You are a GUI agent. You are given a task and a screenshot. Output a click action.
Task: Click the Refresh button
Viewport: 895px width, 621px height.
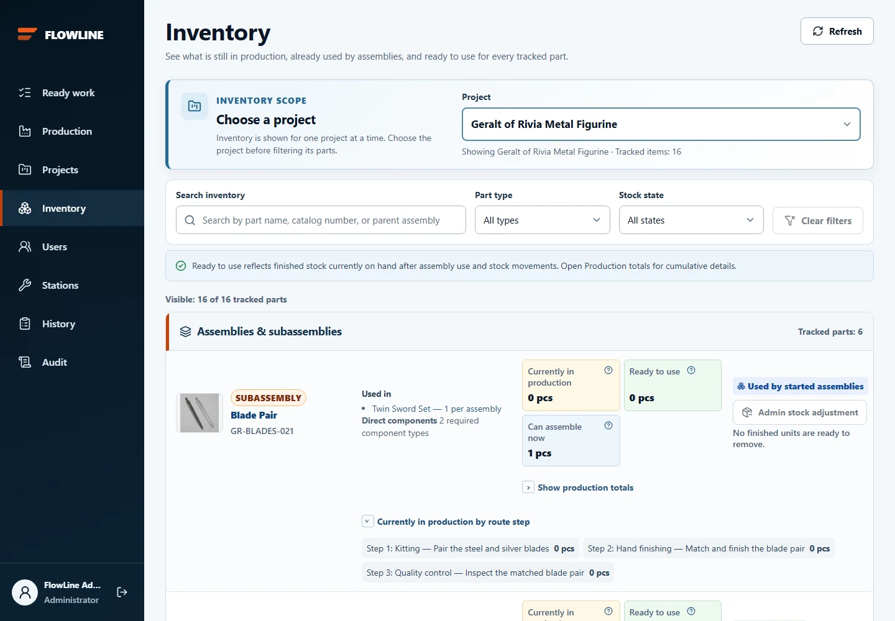pyautogui.click(x=837, y=31)
